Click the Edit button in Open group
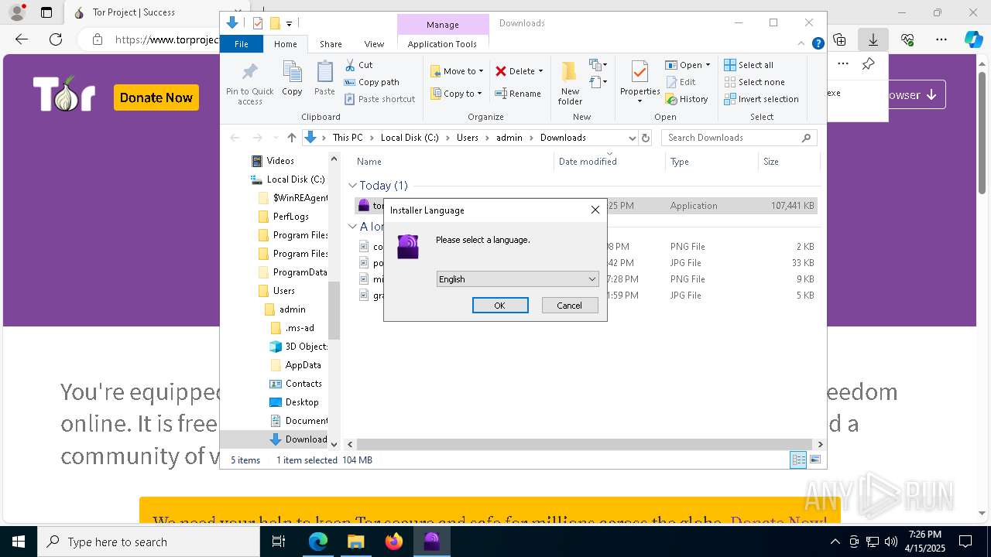991x557 pixels. pos(681,82)
